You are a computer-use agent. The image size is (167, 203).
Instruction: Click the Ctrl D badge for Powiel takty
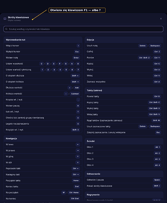[x=157, y=96]
